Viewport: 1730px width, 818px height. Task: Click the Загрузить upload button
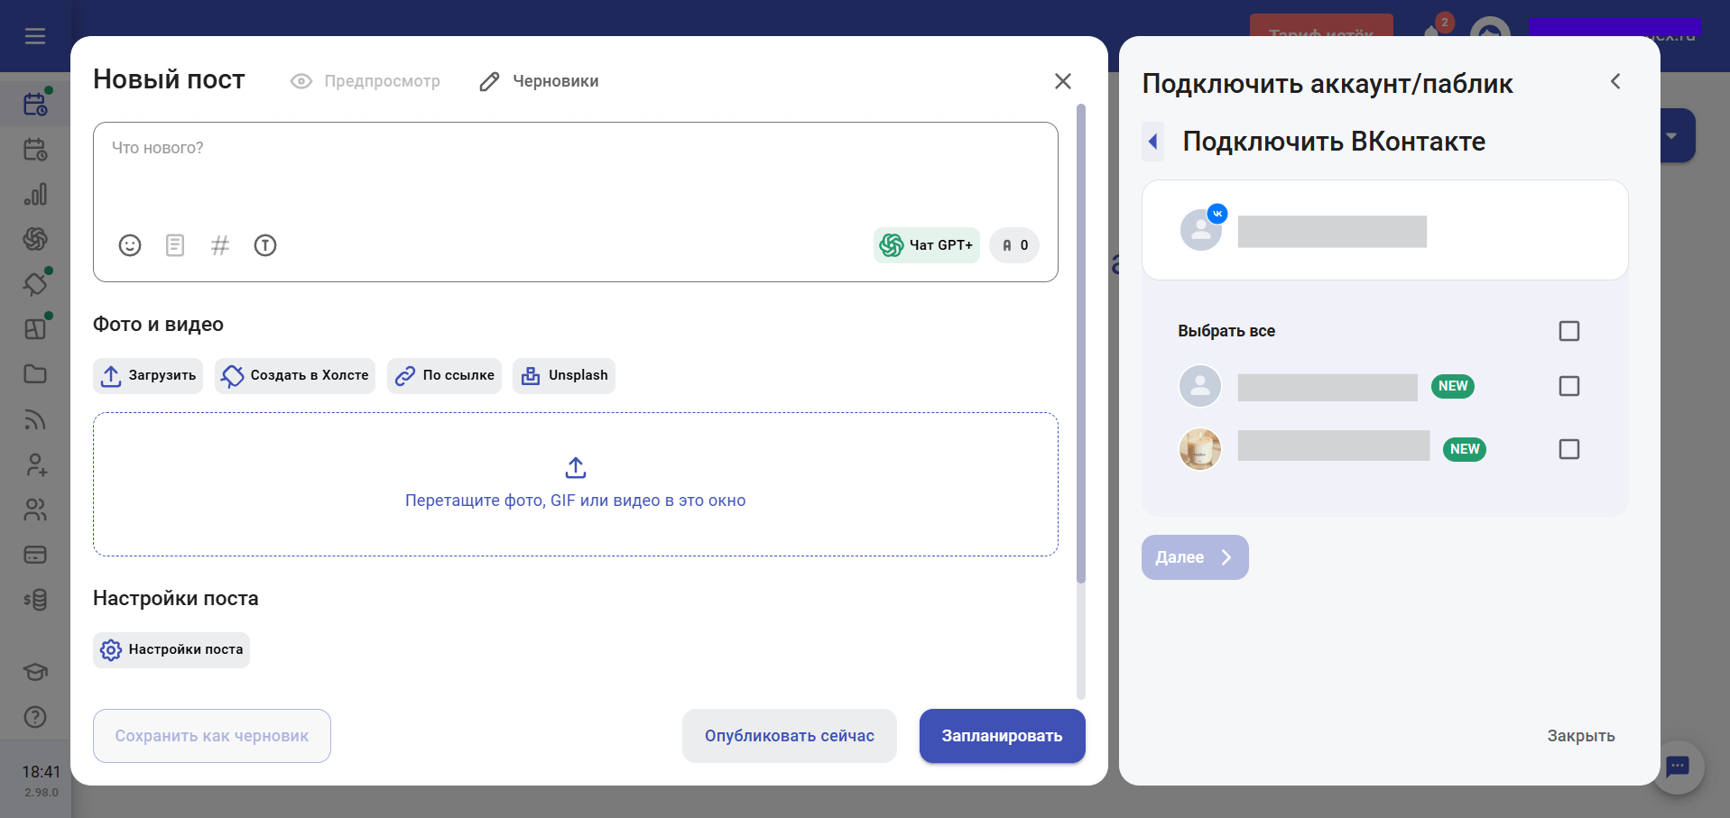click(148, 376)
